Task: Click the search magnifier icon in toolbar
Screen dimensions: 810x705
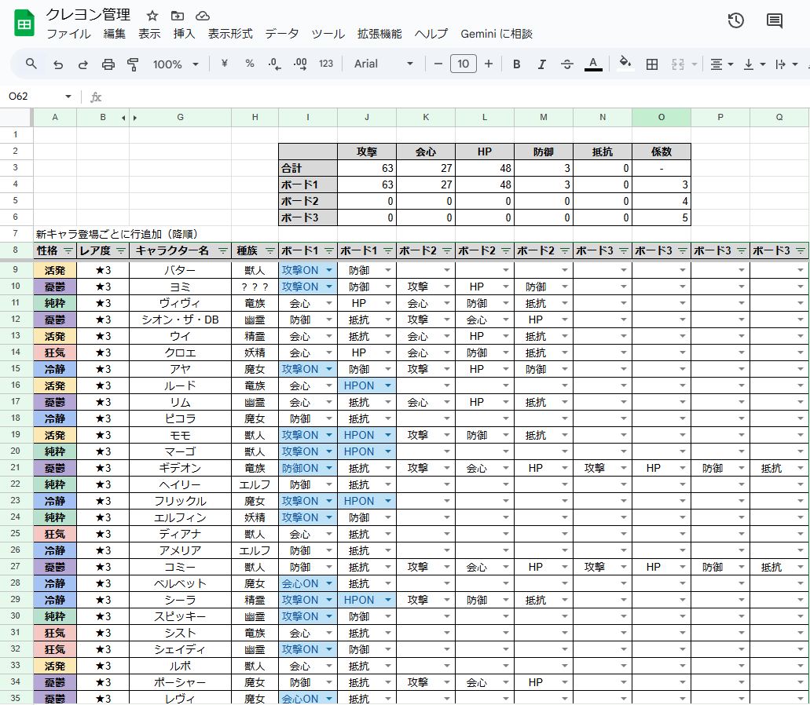Action: [31, 64]
